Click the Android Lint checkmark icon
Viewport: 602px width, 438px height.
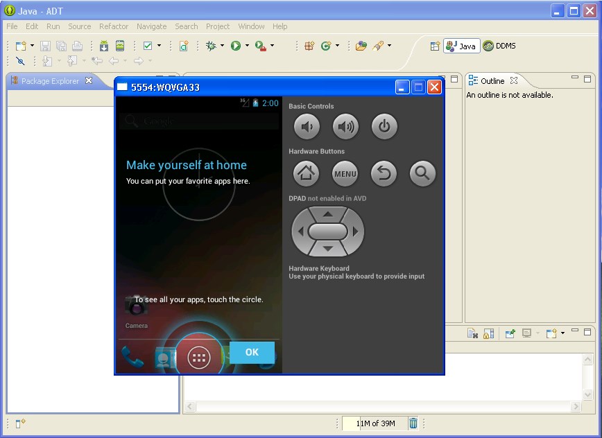coord(148,46)
